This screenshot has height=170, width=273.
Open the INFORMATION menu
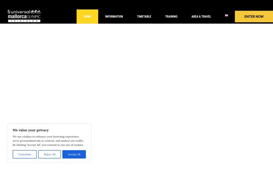pos(114,17)
